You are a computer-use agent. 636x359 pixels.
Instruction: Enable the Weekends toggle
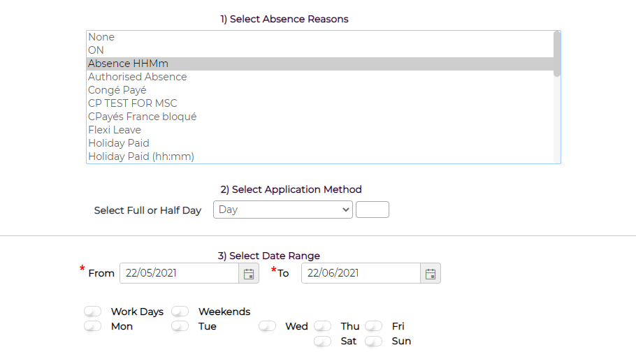pos(180,312)
